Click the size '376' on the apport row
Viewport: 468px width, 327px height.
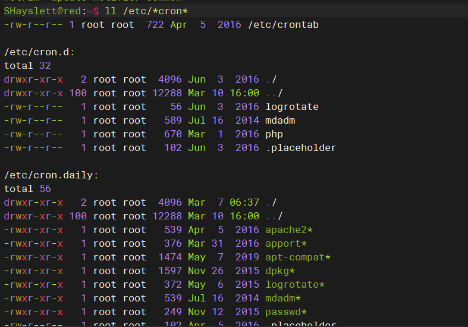(173, 244)
